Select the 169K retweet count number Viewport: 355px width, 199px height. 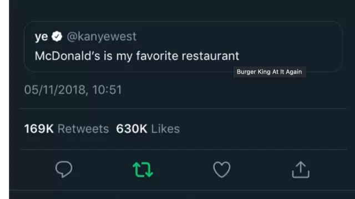pos(39,129)
